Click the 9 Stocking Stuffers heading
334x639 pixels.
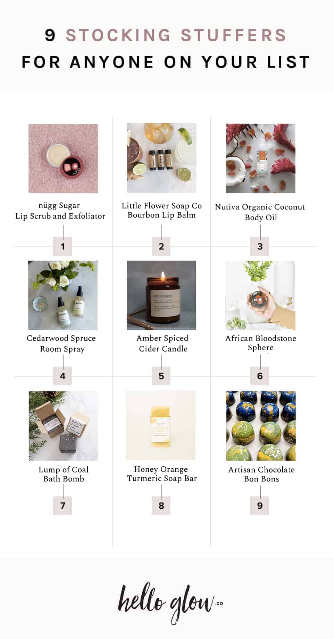click(x=166, y=35)
